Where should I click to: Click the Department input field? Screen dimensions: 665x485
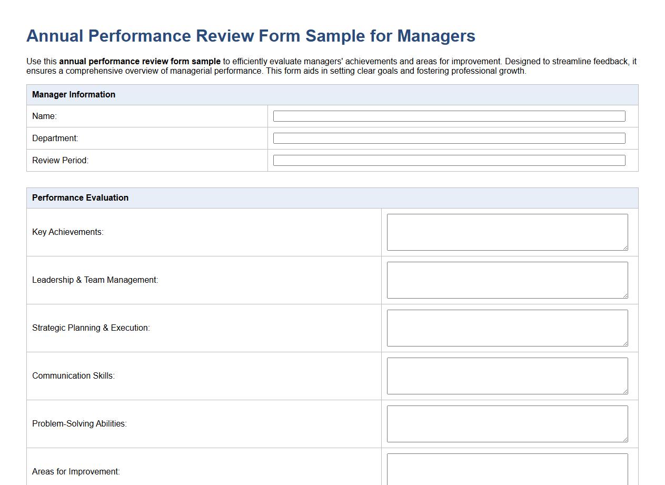pyautogui.click(x=449, y=138)
